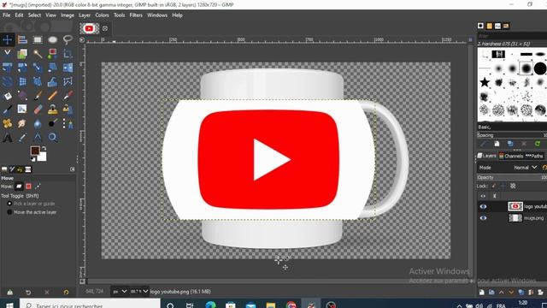This screenshot has height=308, width=547.
Task: Switch to the Layers tab
Action: 486,156
